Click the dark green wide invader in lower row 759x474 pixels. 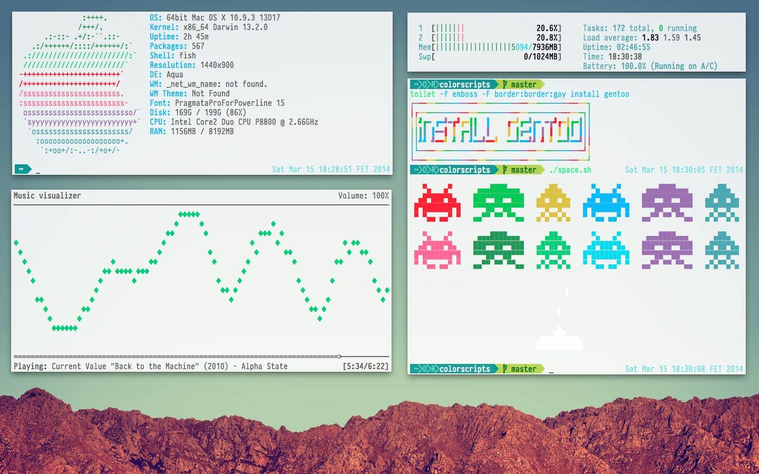(x=499, y=250)
